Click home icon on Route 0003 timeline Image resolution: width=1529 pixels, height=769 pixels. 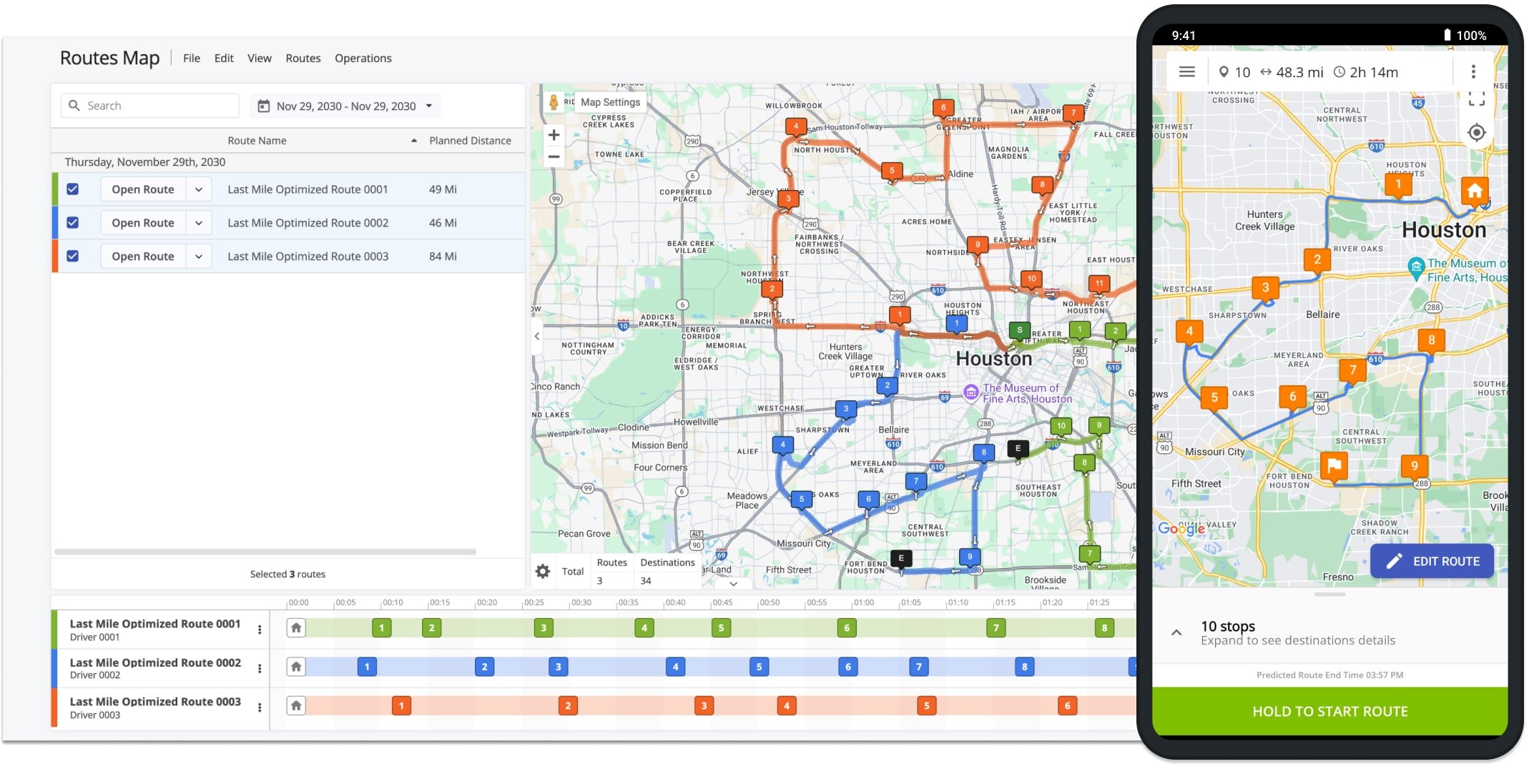[x=296, y=706]
